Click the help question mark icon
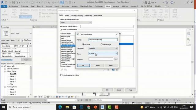Screen dimensions: 196x110 (172, 2)
